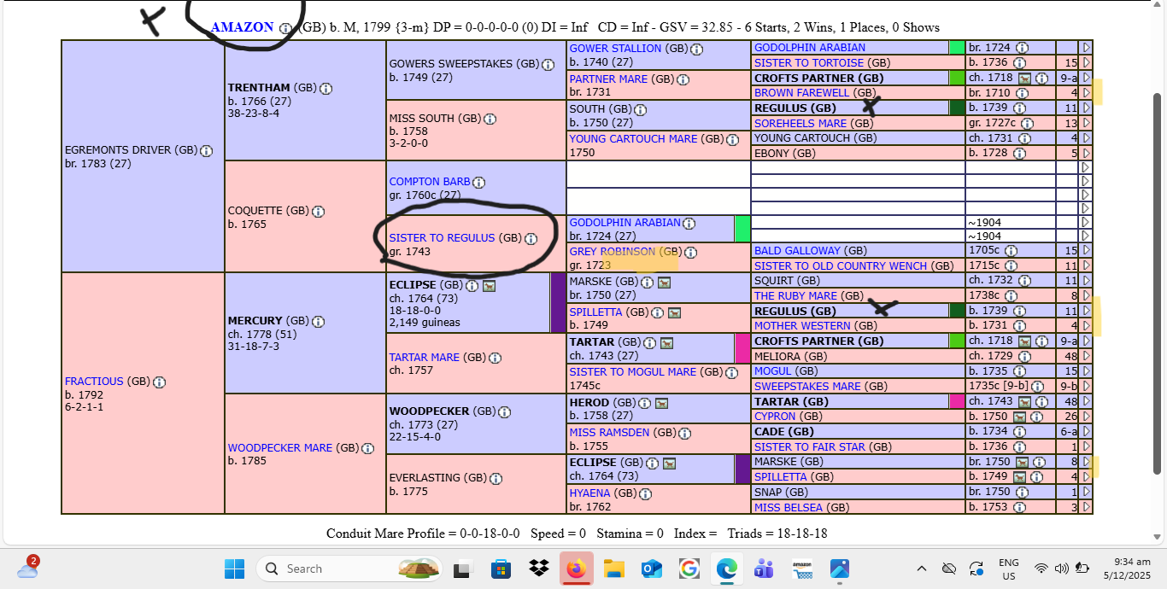
Task: Open info icon beside EGREMONTS DRIVER
Action: point(206,151)
